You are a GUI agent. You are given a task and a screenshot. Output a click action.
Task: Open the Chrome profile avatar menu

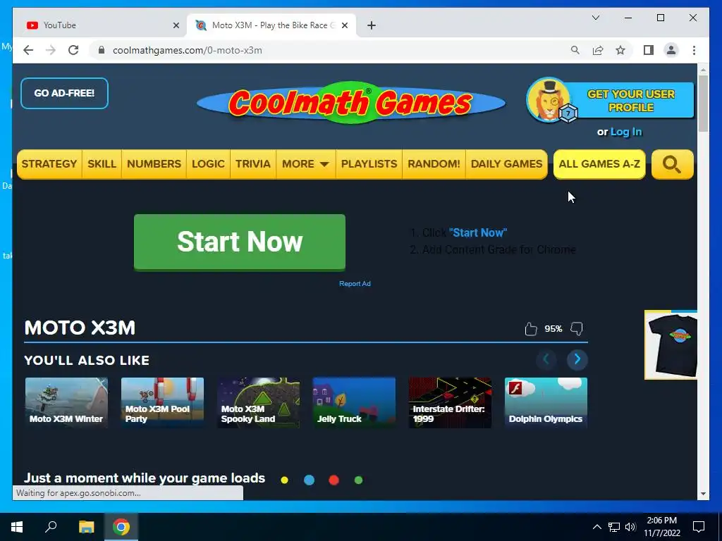[671, 50]
